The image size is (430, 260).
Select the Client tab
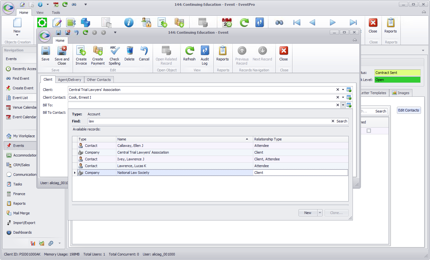click(48, 79)
